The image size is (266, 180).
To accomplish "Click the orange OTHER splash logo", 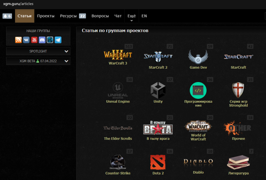I will point(238,128).
